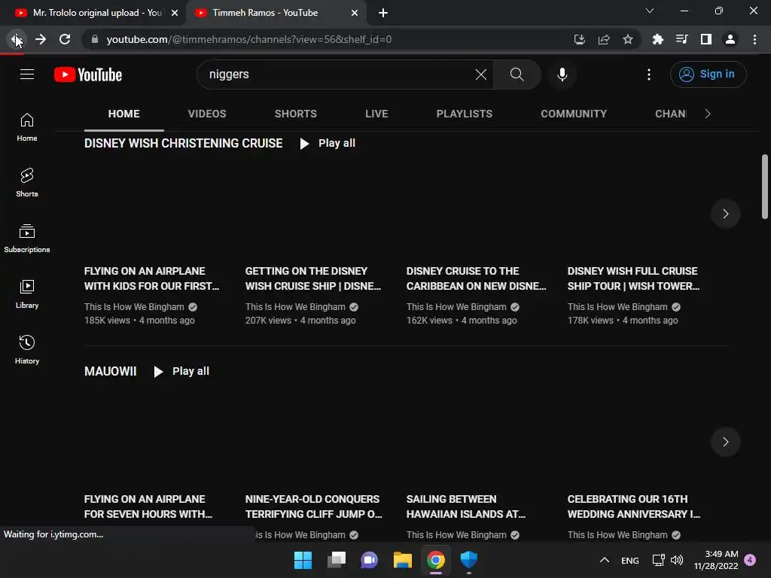Screen dimensions: 771x578
Task: Open video Nine-year-old conquers terrifying cliff jump
Action: tap(314, 507)
